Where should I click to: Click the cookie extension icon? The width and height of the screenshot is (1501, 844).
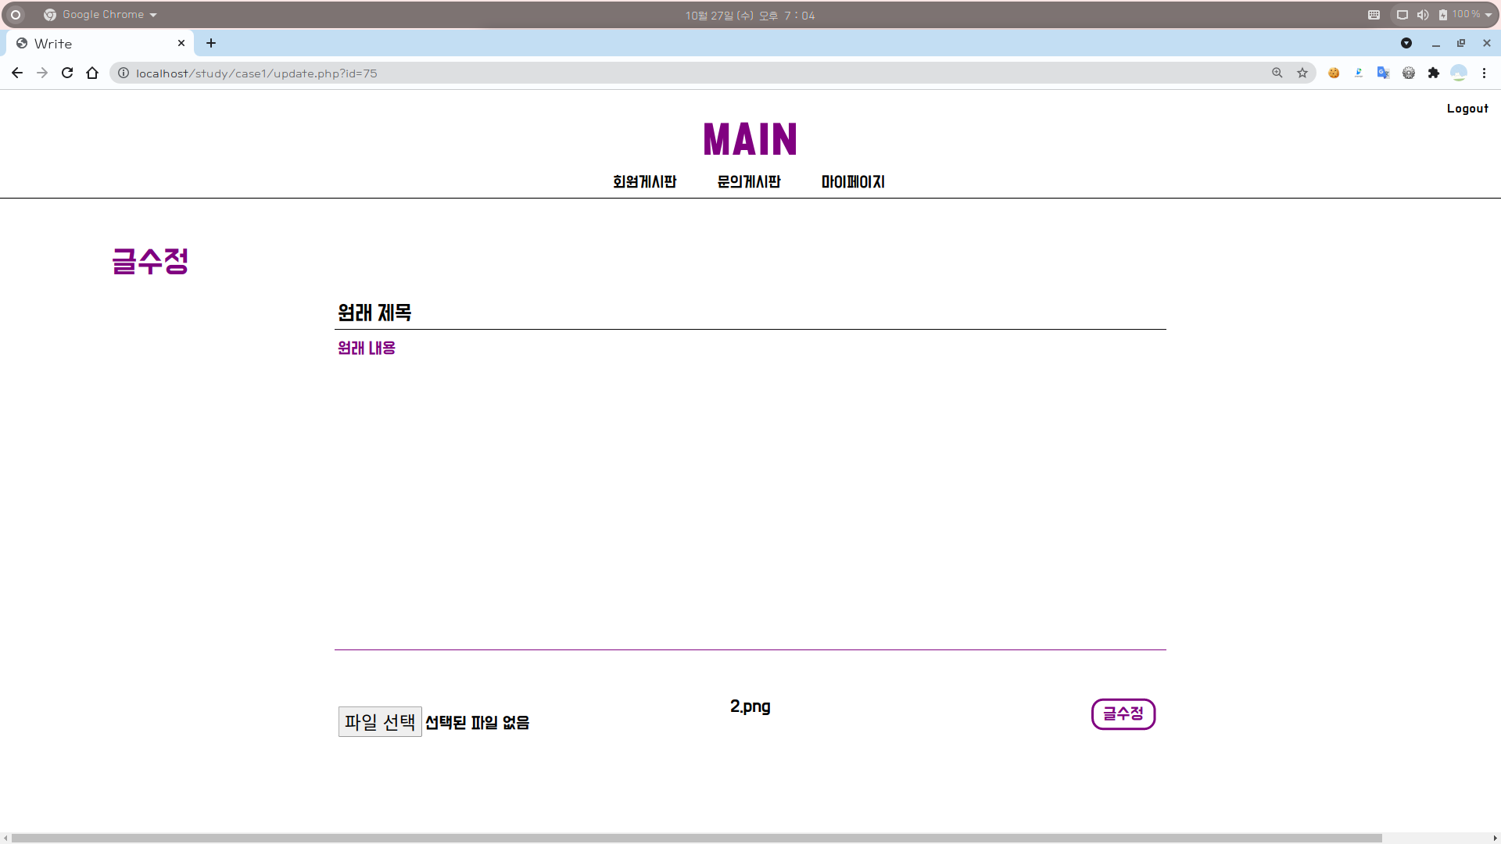(x=1334, y=73)
